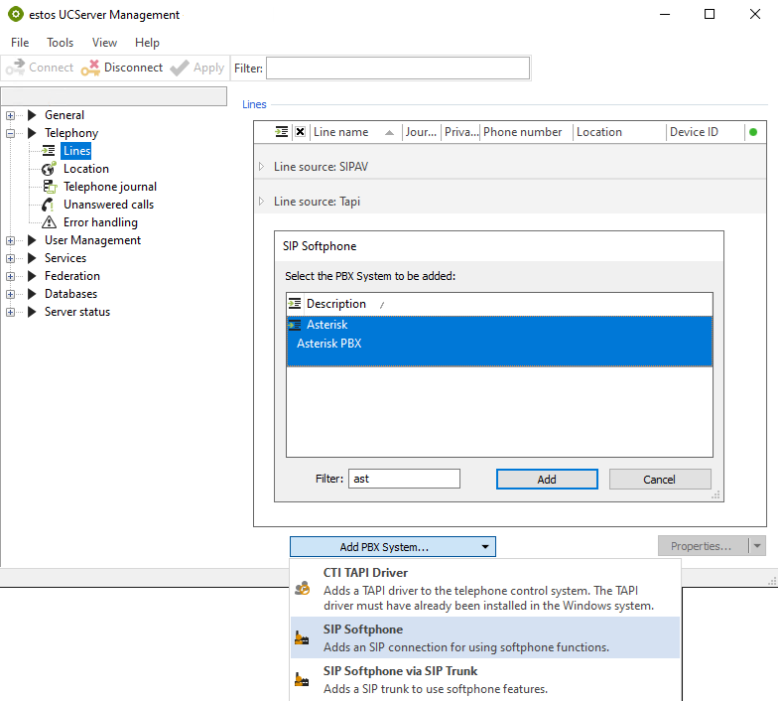This screenshot has height=701, width=778.
Task: Click the Connect toolbar icon
Action: pos(15,68)
